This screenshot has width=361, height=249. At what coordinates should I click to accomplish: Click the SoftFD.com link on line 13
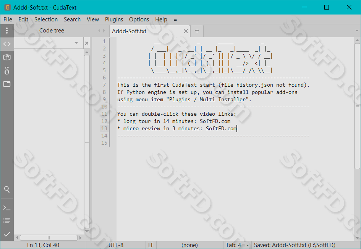tap(221, 128)
